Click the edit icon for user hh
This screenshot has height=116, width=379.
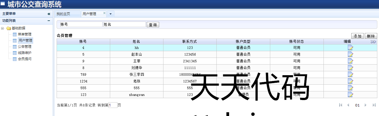350,48
